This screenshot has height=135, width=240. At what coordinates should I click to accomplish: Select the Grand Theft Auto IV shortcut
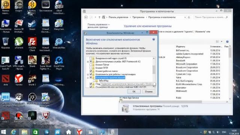[x=6, y=63]
